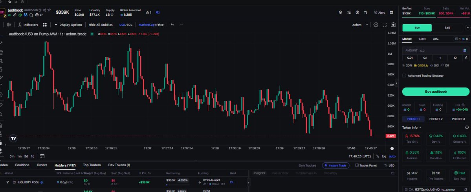Open LIQUIDITY POOL wallet external link
This screenshot has width=471, height=192.
pos(14,182)
